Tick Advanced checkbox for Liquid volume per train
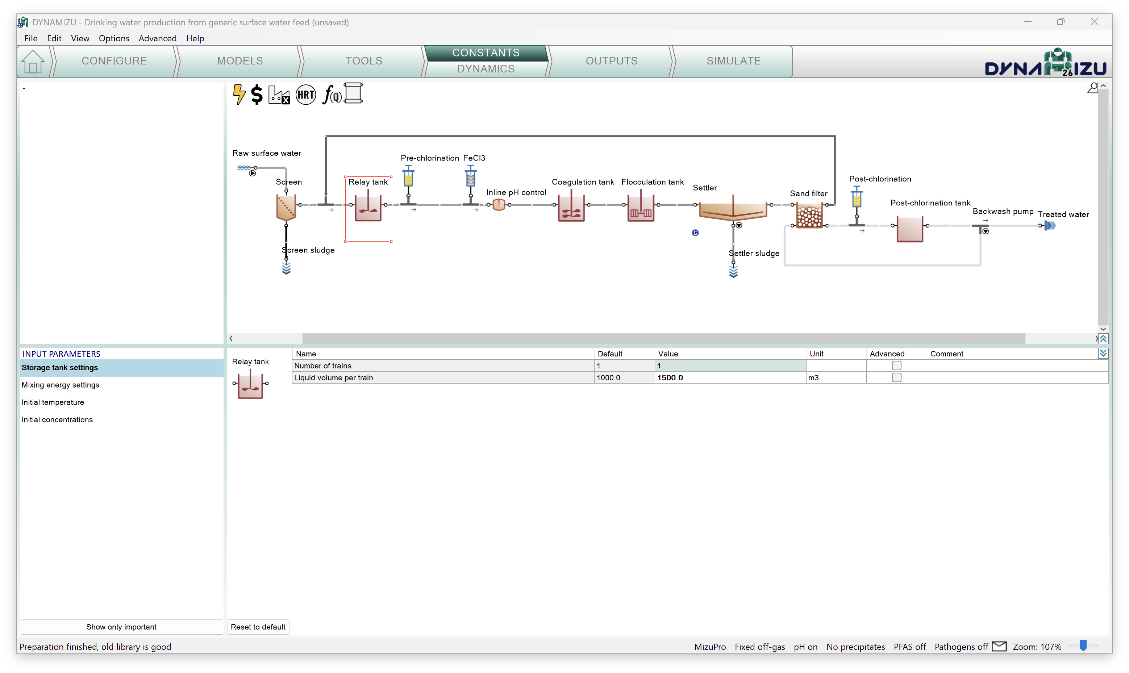The image size is (1129, 673). [x=896, y=377]
